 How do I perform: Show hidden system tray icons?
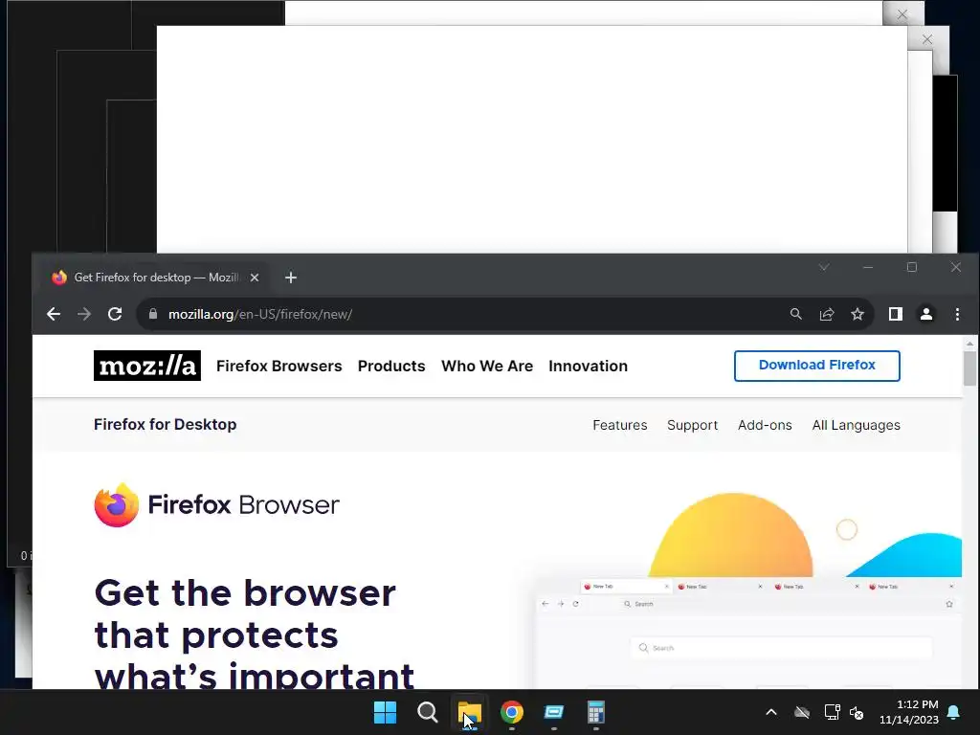tap(771, 712)
